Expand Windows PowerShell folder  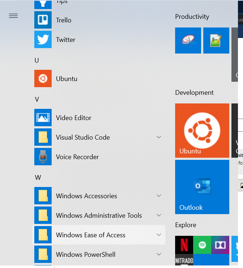click(x=159, y=255)
